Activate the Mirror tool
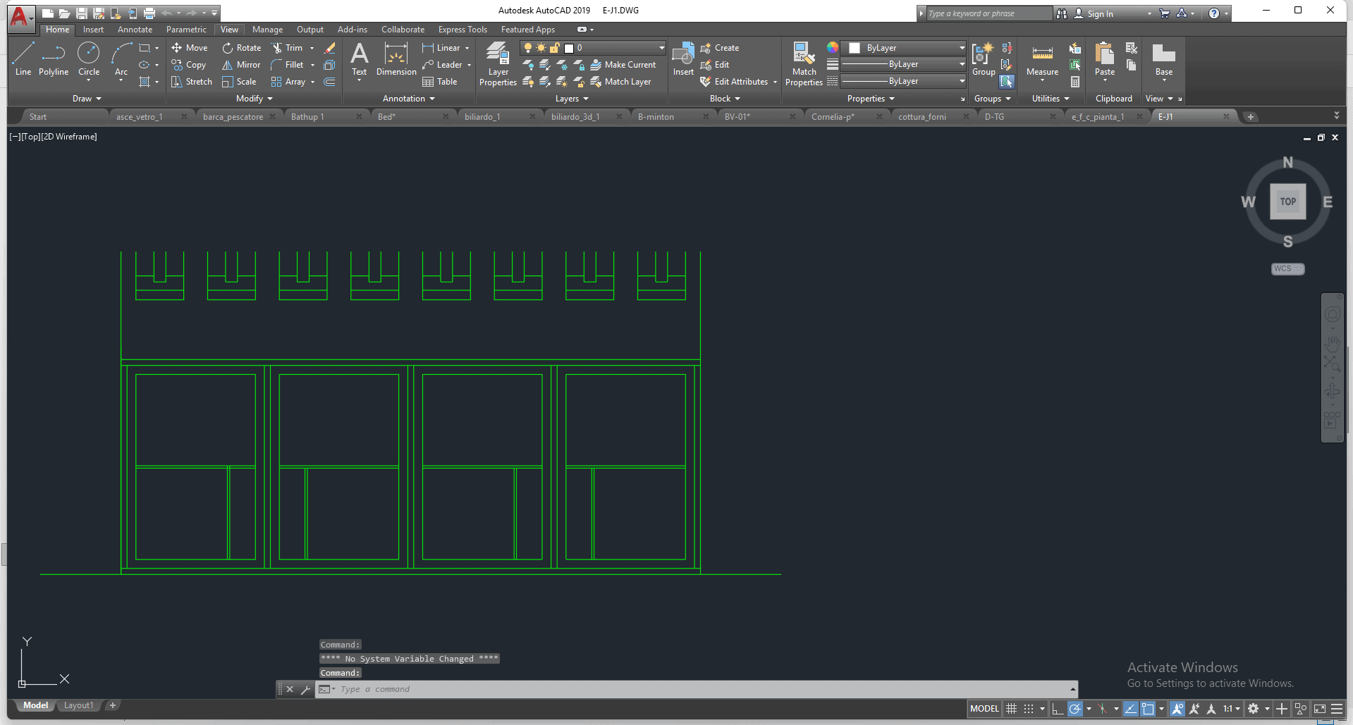 click(x=241, y=65)
